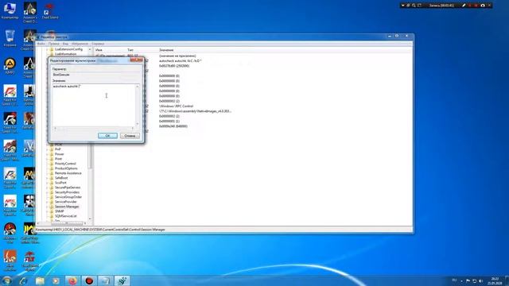Viewport: 509px width, 286px height.
Task: Click the network icon in system tray
Action: point(474,280)
